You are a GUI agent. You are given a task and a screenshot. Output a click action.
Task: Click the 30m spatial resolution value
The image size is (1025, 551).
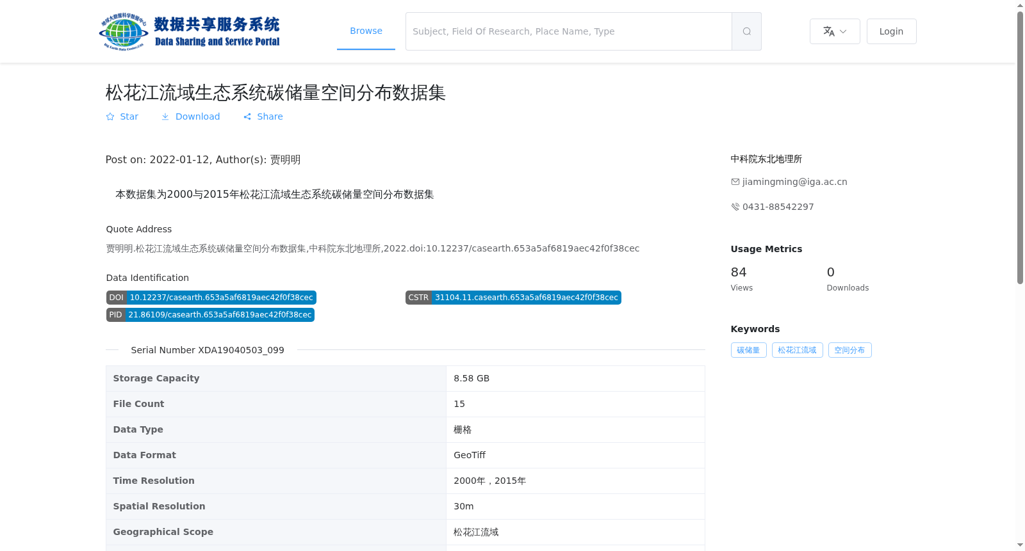[464, 506]
